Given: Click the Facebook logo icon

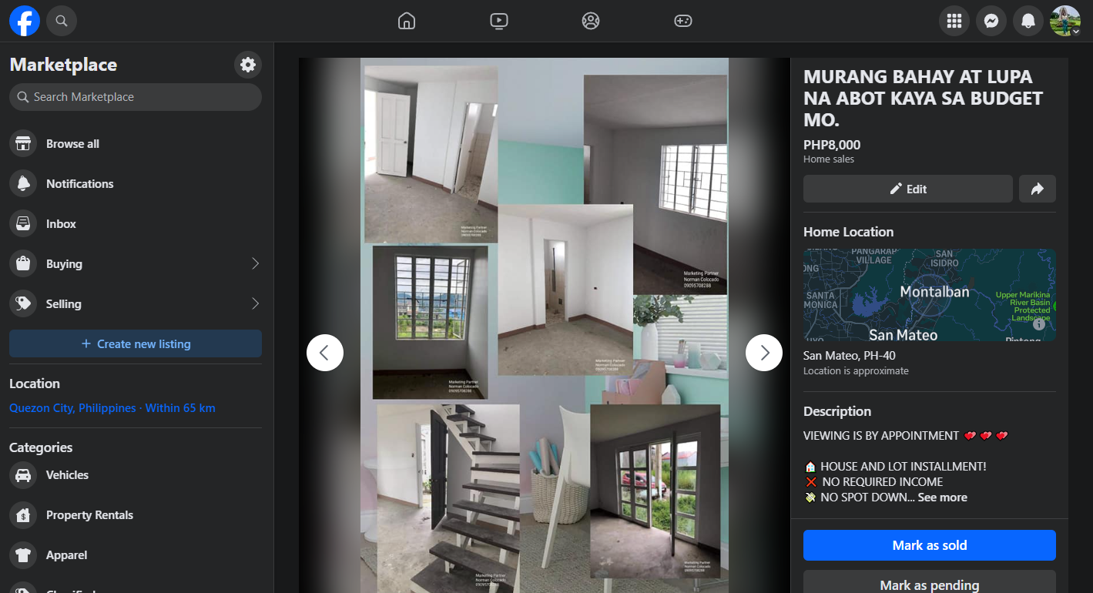Looking at the screenshot, I should click(x=24, y=21).
